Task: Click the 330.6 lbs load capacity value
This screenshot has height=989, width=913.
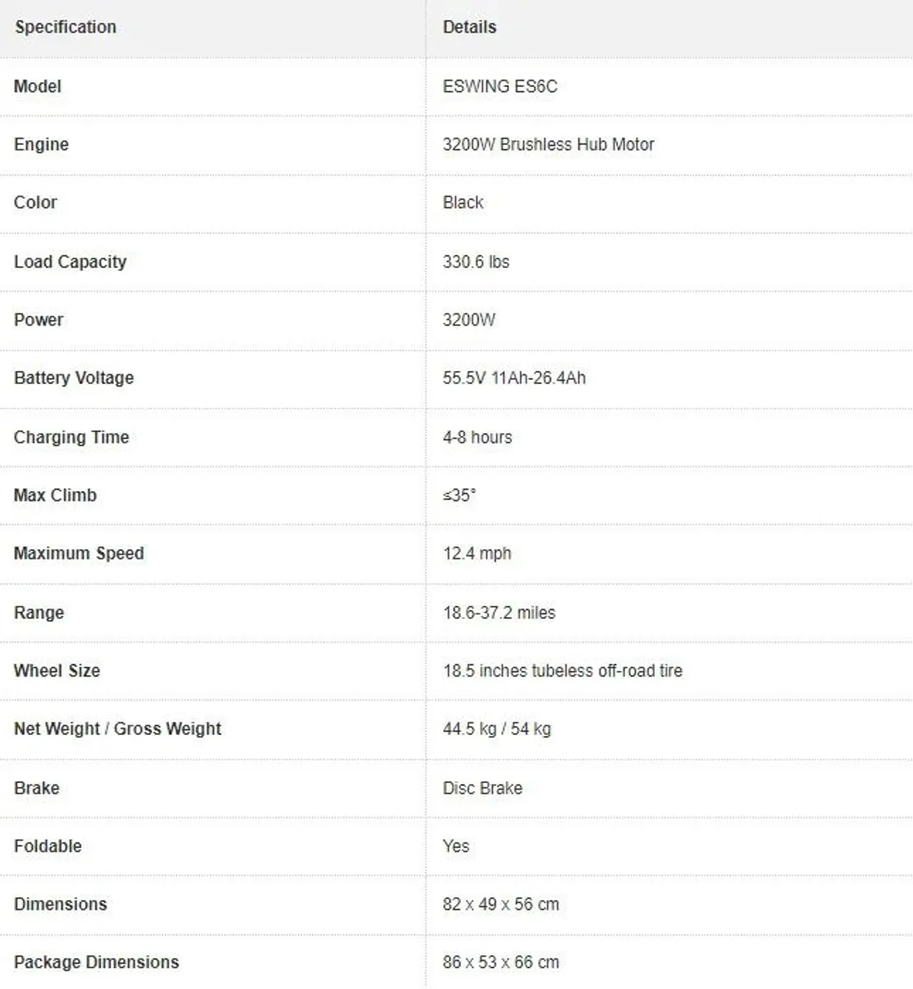Action: tap(476, 262)
